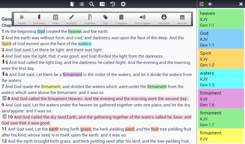
Task: Add a new highlight with plus button
Action: click(210, 4)
